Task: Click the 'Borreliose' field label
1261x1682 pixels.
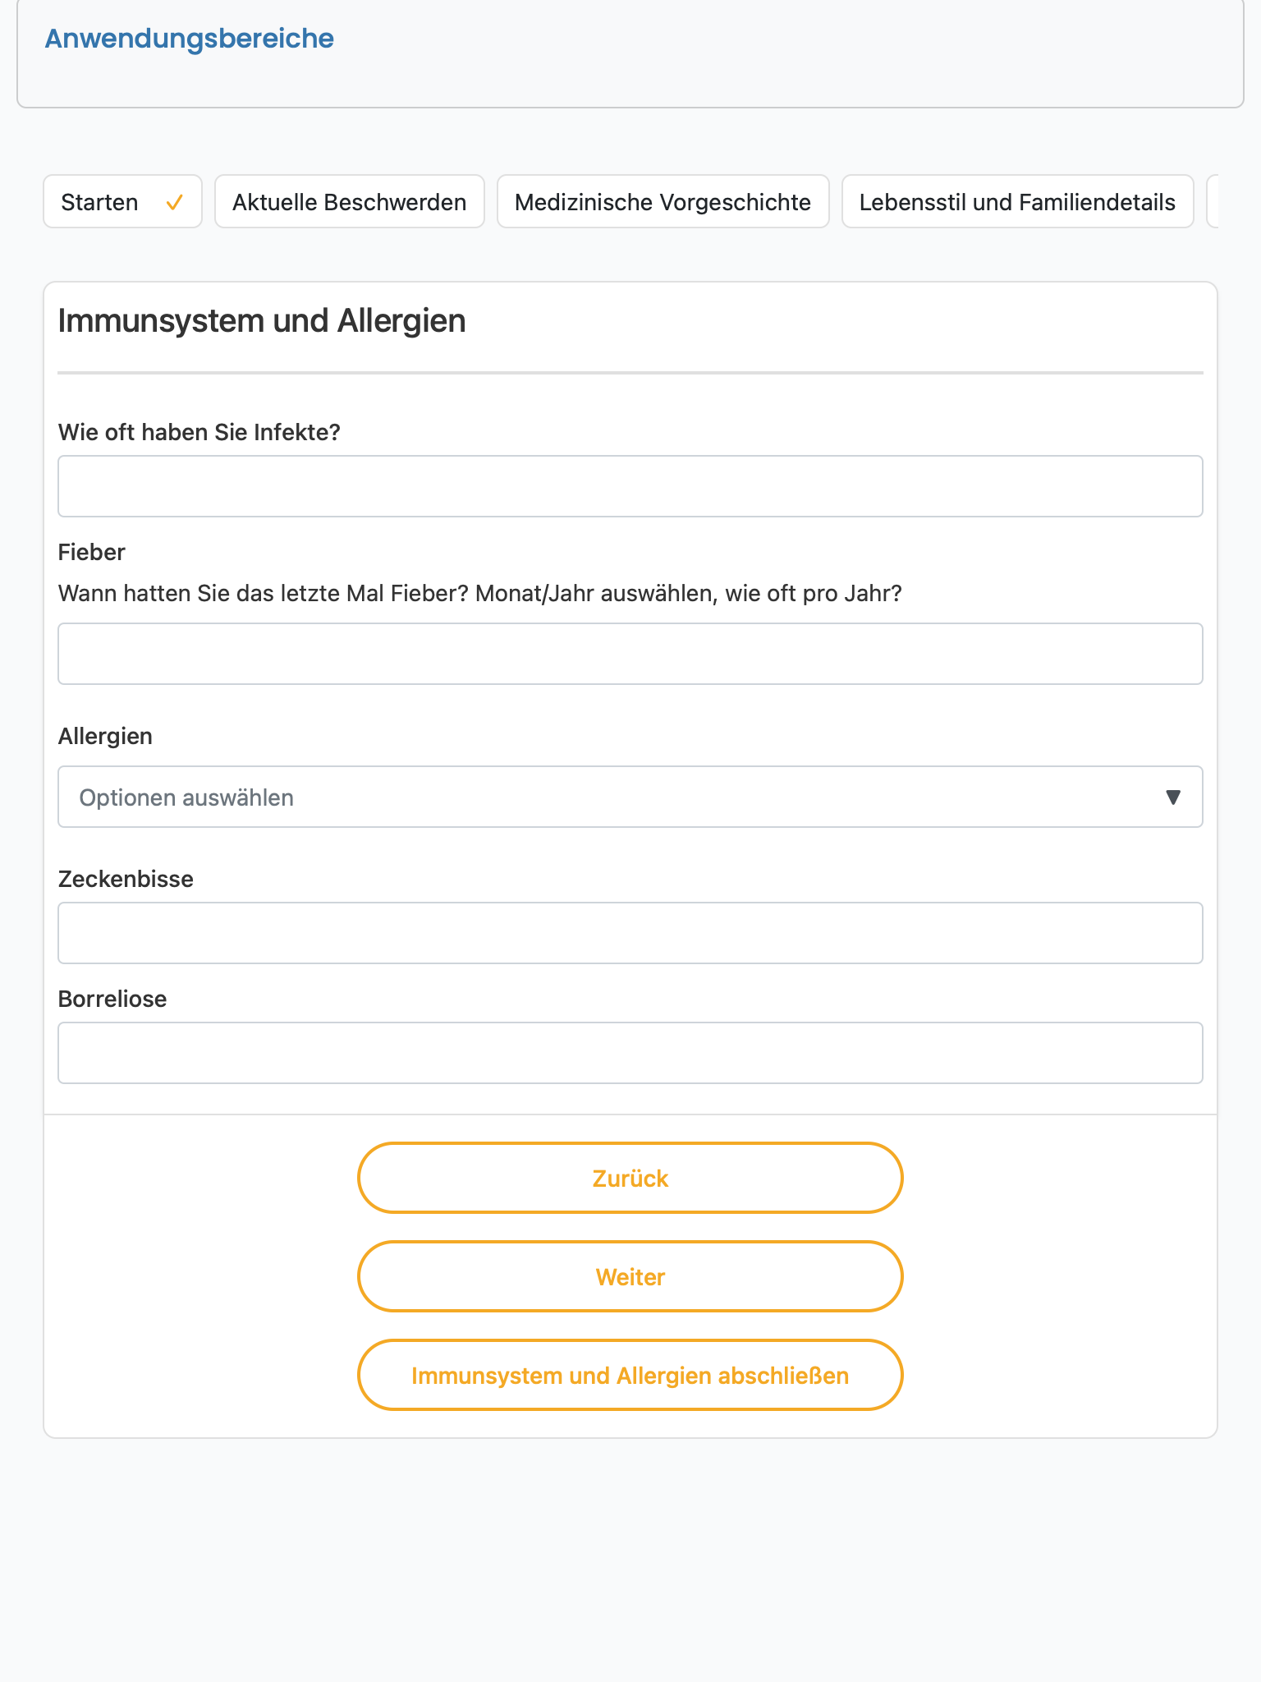Action: pyautogui.click(x=112, y=999)
